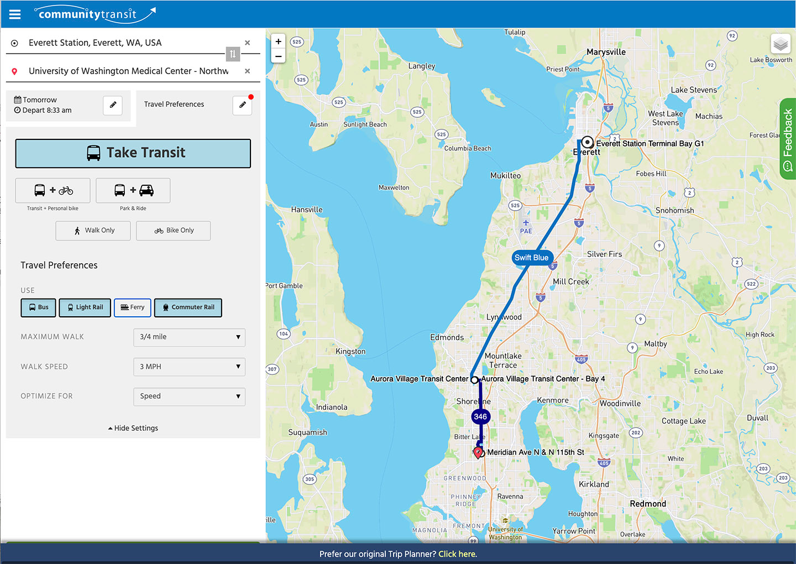Open the hamburger navigation menu
The height and width of the screenshot is (564, 796).
click(14, 14)
